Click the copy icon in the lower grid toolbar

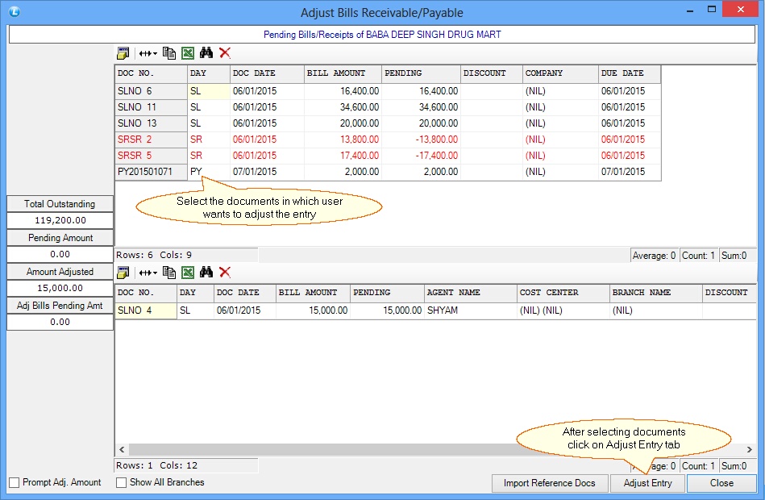pos(169,272)
